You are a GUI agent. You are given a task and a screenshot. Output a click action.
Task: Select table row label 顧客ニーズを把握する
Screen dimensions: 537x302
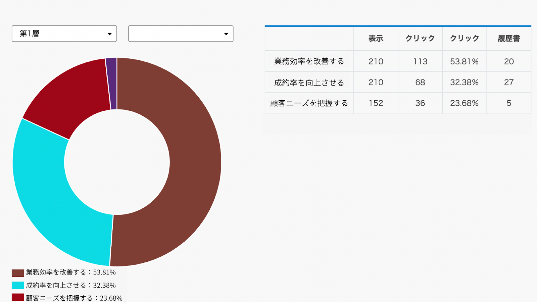309,103
